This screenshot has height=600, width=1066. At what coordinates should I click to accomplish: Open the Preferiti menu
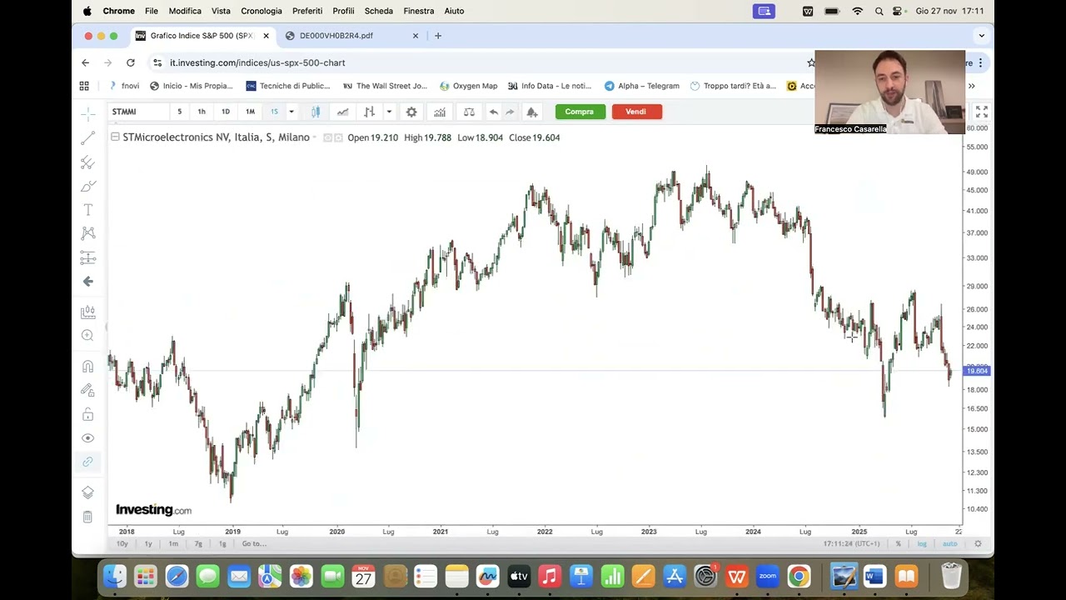tap(307, 11)
